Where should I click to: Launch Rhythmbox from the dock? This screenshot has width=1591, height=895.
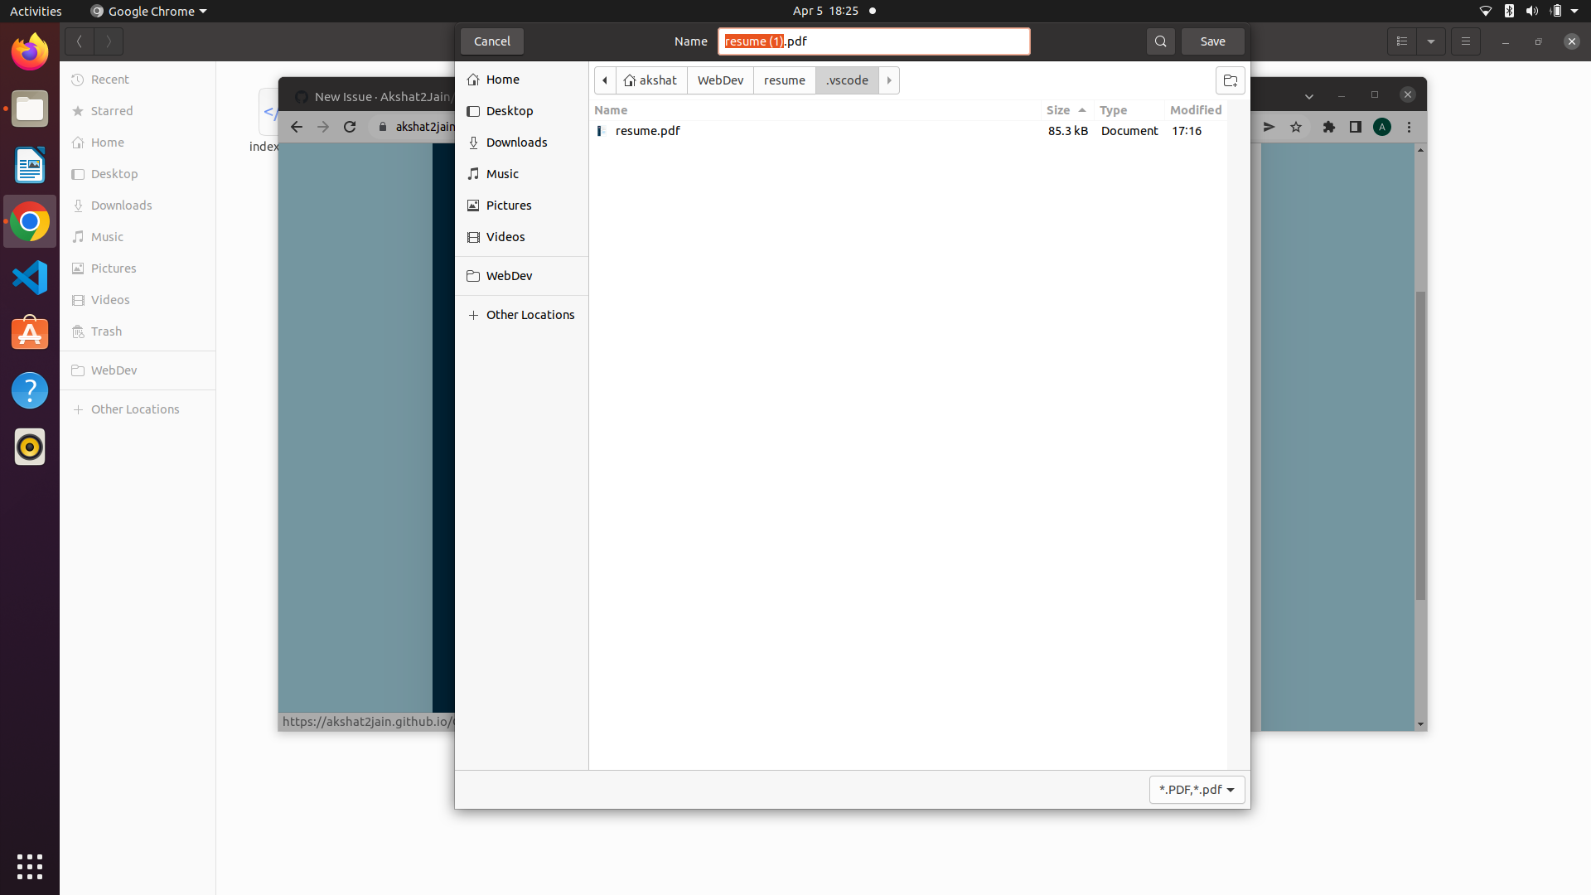click(x=29, y=447)
